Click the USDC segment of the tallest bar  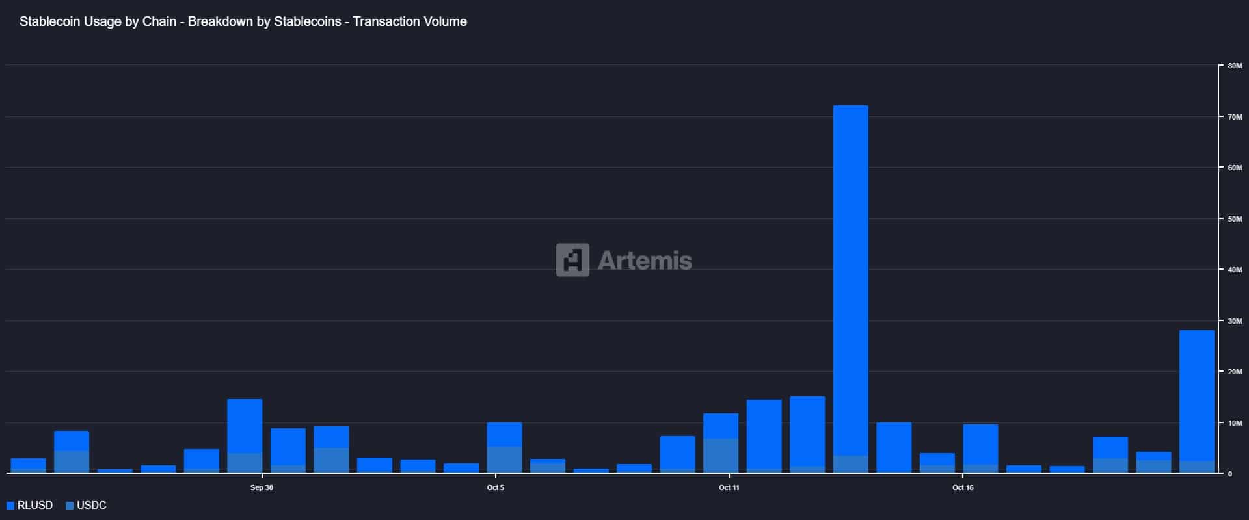850,464
